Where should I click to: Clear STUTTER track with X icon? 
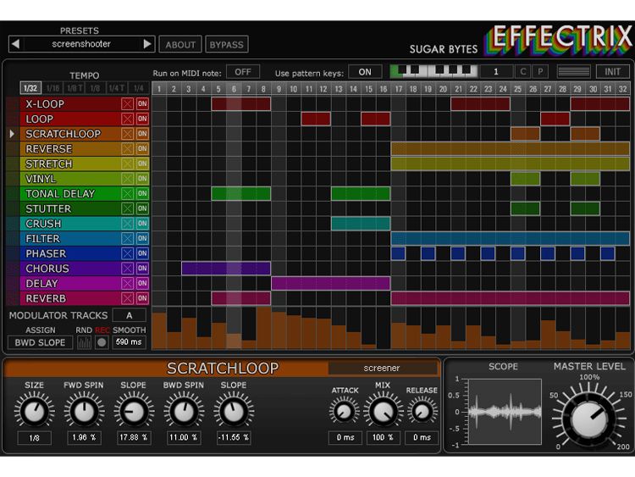click(x=127, y=208)
